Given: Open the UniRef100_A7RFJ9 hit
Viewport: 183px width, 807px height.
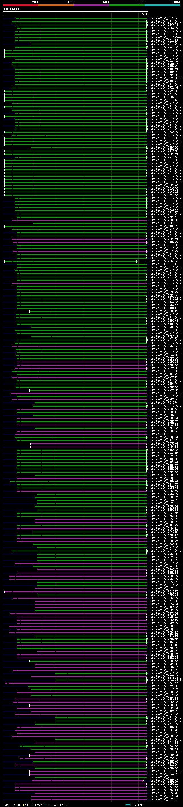Looking at the screenshot, I should point(164,336).
